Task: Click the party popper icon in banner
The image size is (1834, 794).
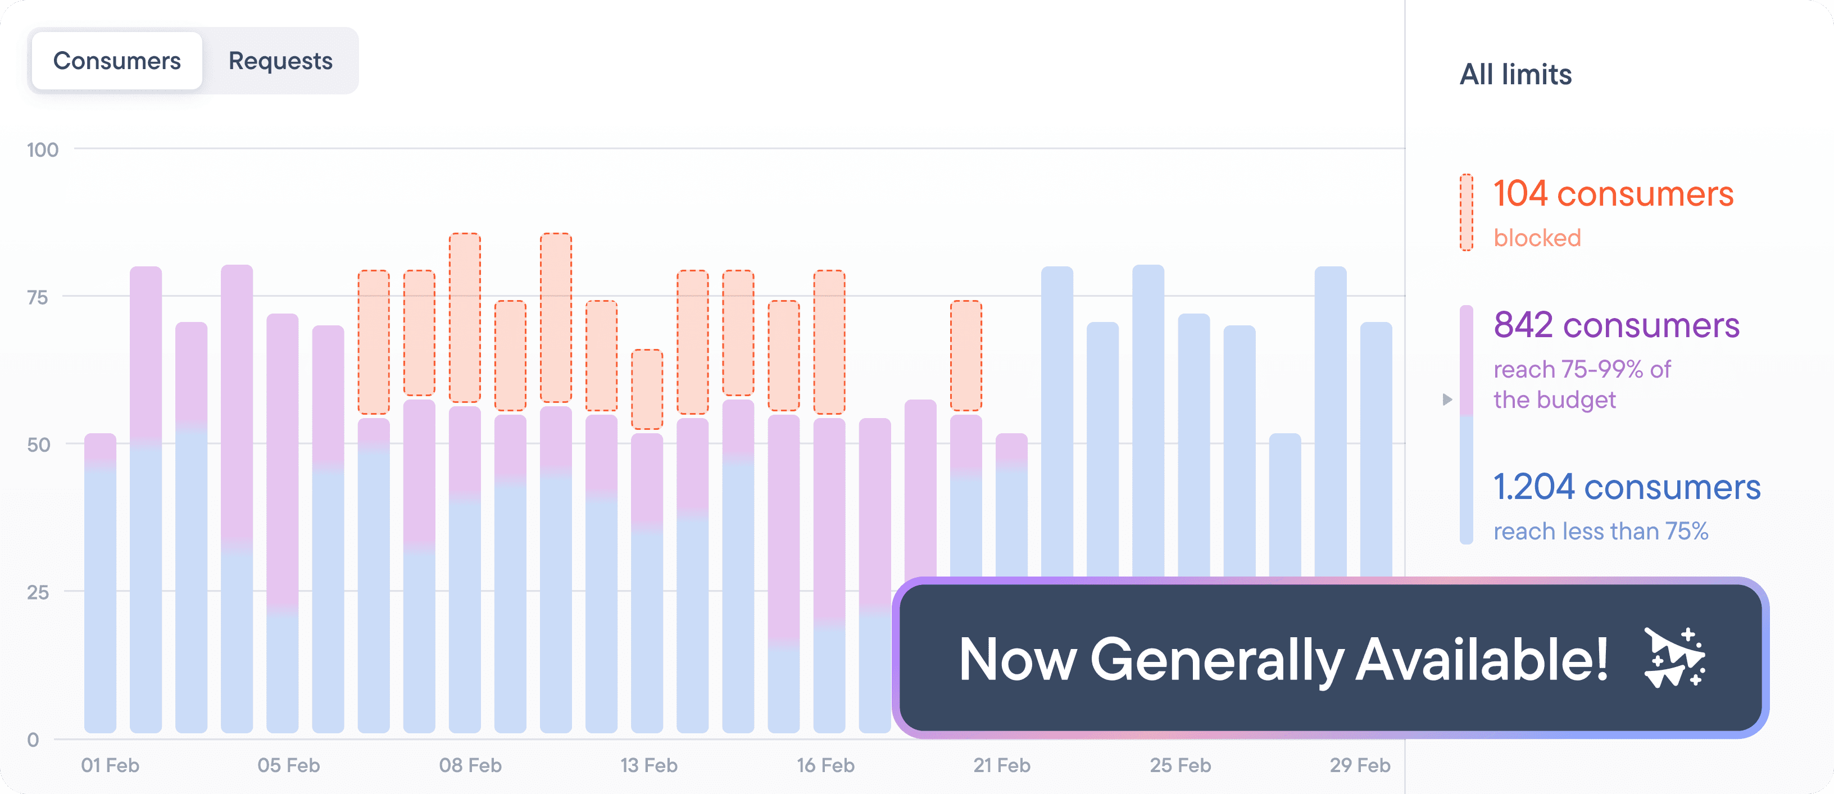Action: tap(1674, 658)
